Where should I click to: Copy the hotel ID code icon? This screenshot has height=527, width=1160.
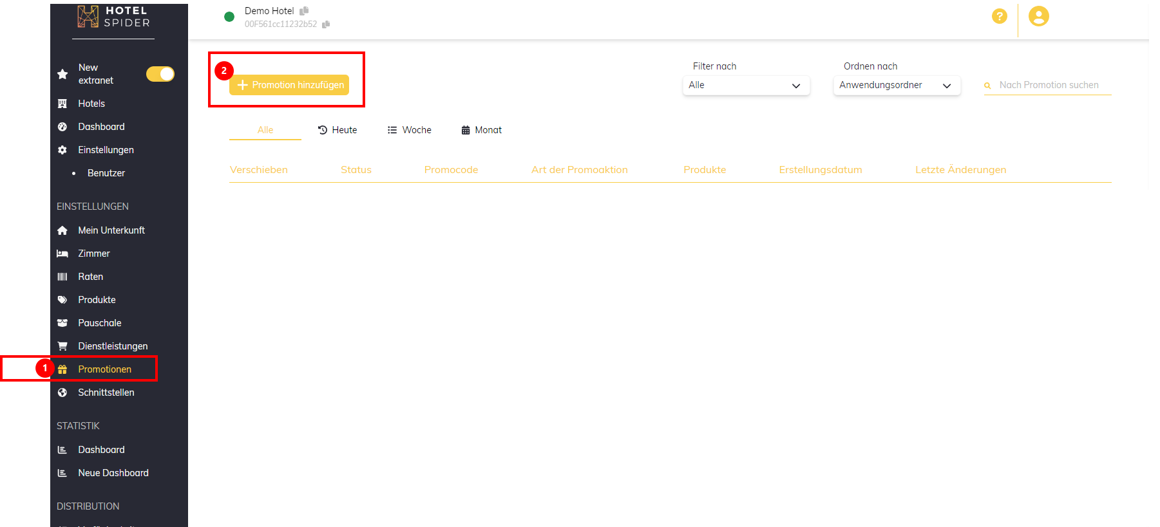pyautogui.click(x=326, y=24)
